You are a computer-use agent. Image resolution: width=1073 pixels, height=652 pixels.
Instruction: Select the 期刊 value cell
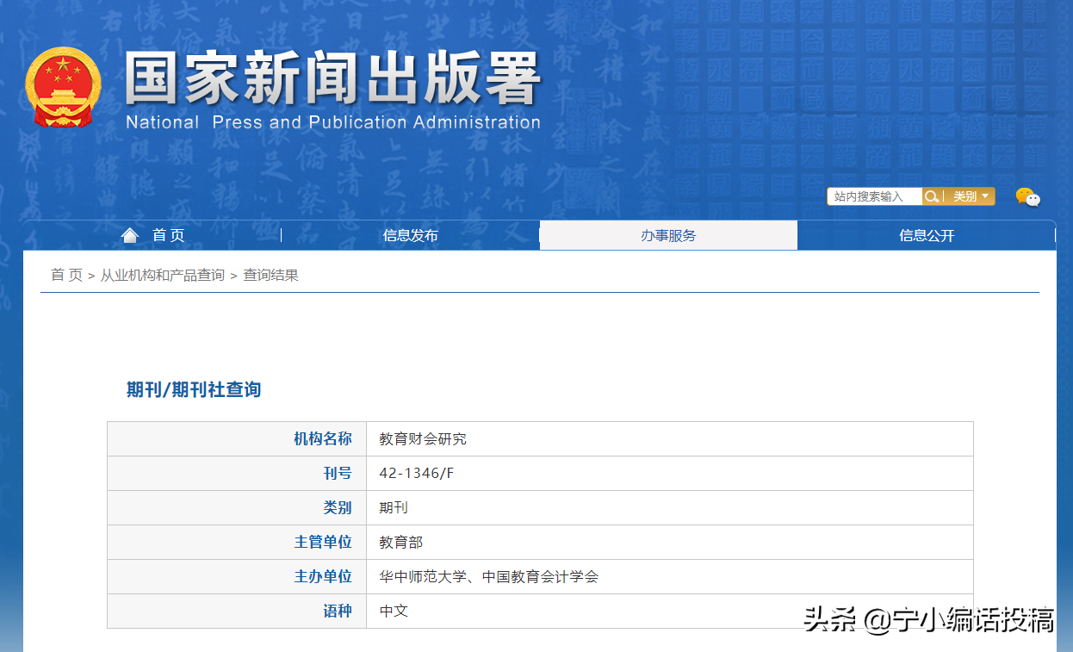670,508
